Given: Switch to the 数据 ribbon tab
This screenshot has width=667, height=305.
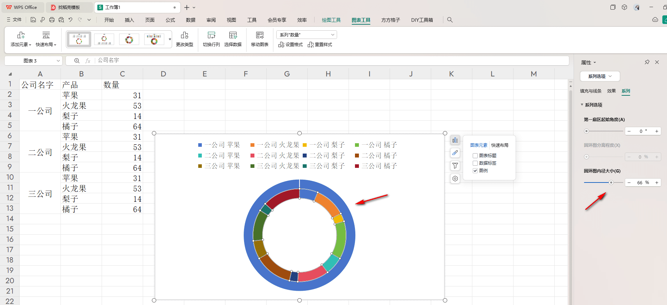Looking at the screenshot, I should tap(191, 20).
